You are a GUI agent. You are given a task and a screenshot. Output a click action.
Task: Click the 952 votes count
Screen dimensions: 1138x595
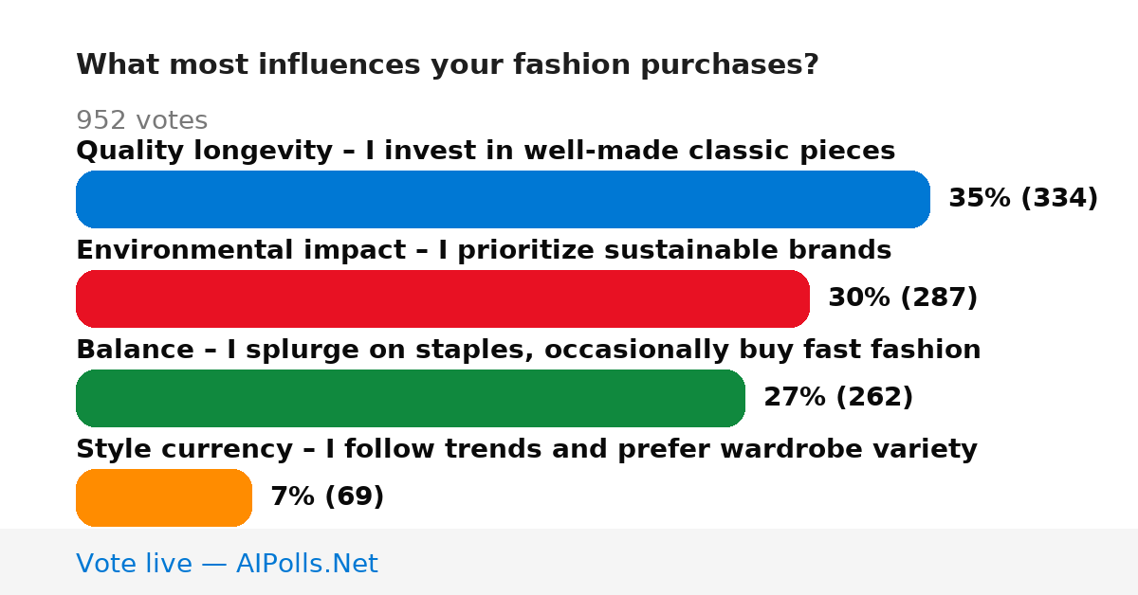(x=141, y=120)
